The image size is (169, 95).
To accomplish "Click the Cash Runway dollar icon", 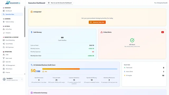I will tap(32, 32).
